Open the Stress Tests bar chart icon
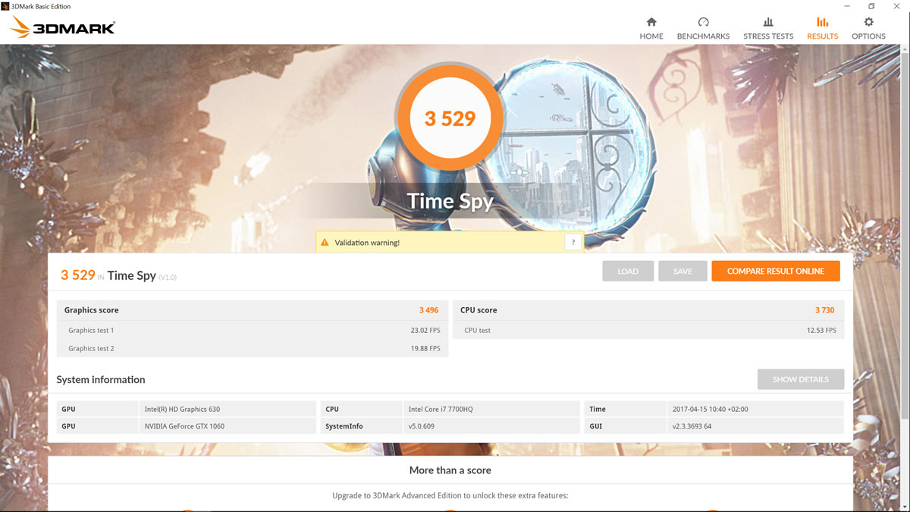This screenshot has width=910, height=512. tap(768, 22)
